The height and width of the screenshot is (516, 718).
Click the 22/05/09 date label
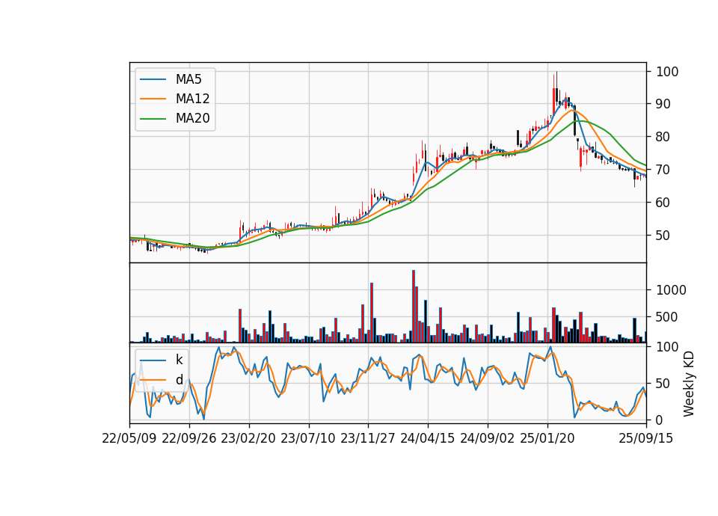click(x=129, y=438)
